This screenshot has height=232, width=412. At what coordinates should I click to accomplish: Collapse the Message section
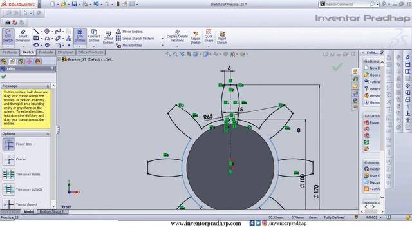pos(48,86)
